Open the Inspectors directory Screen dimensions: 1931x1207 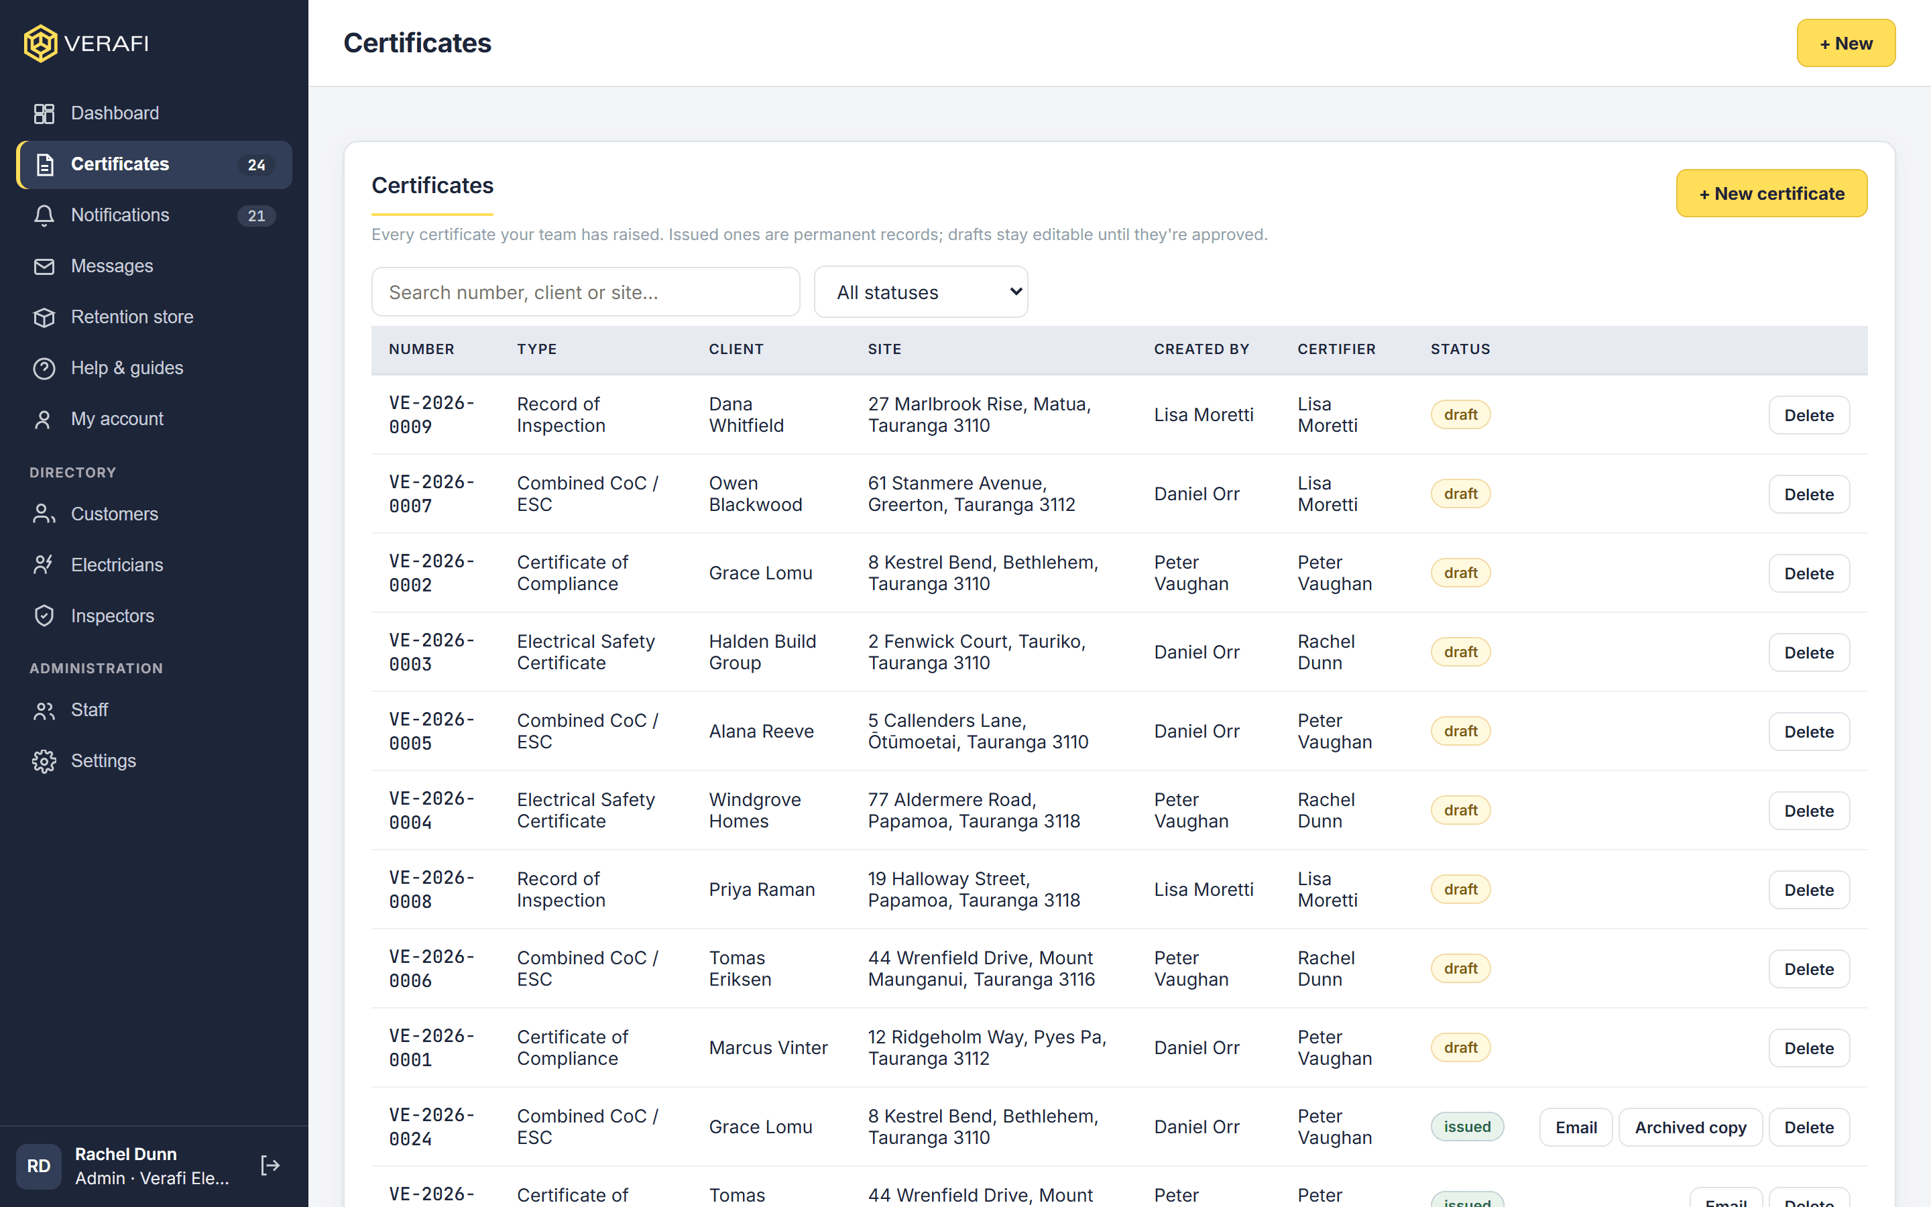(154, 616)
